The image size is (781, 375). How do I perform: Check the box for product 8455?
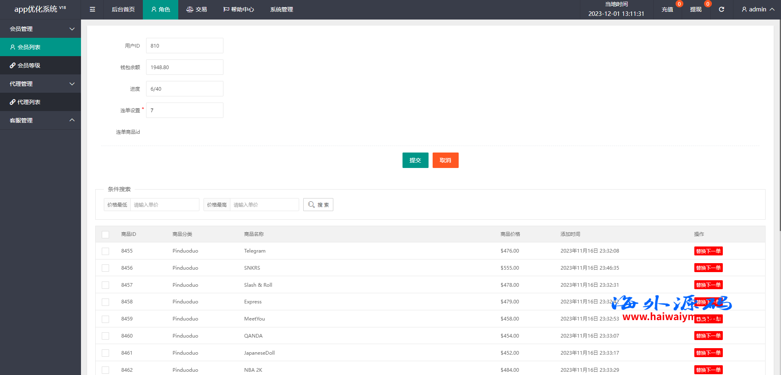pos(105,251)
